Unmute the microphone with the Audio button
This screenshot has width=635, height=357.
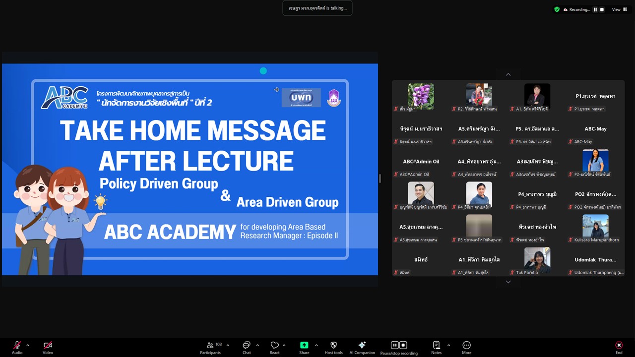(x=17, y=348)
